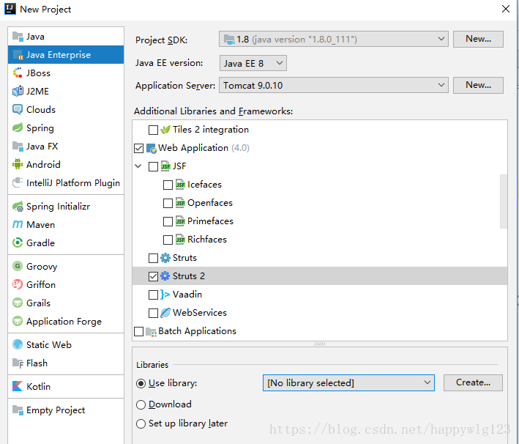This screenshot has height=444, width=519.
Task: Choose Kotlin project type
Action: [66, 386]
